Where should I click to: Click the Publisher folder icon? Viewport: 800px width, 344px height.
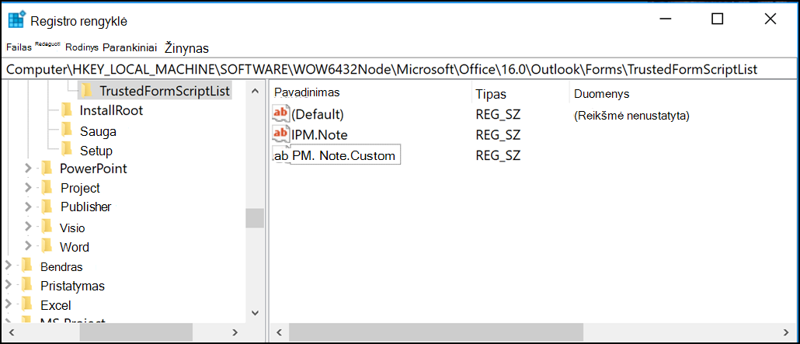click(47, 207)
